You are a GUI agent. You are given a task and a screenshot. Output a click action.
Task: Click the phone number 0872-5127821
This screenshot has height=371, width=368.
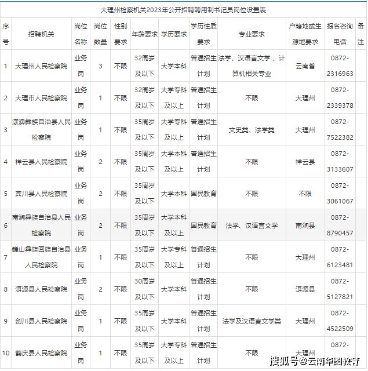340,289
